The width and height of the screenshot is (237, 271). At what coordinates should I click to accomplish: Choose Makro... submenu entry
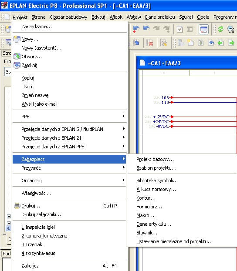tap(182, 215)
